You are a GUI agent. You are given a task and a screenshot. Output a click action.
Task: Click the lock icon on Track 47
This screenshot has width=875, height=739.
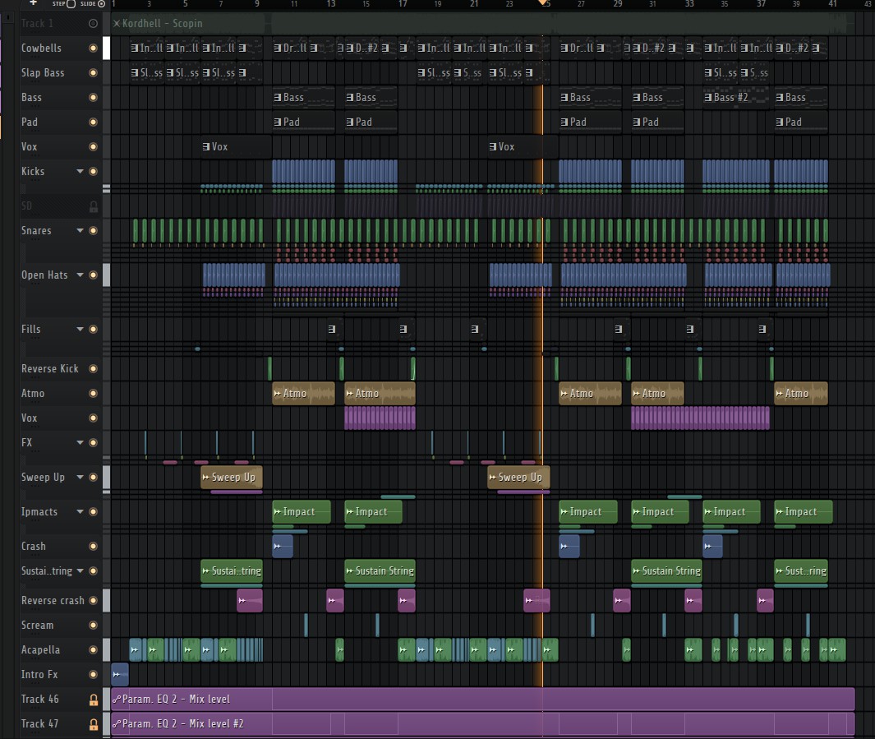[94, 724]
